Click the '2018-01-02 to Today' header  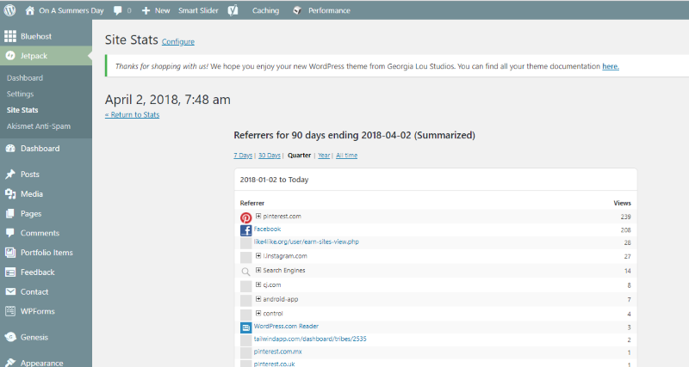[x=274, y=180]
